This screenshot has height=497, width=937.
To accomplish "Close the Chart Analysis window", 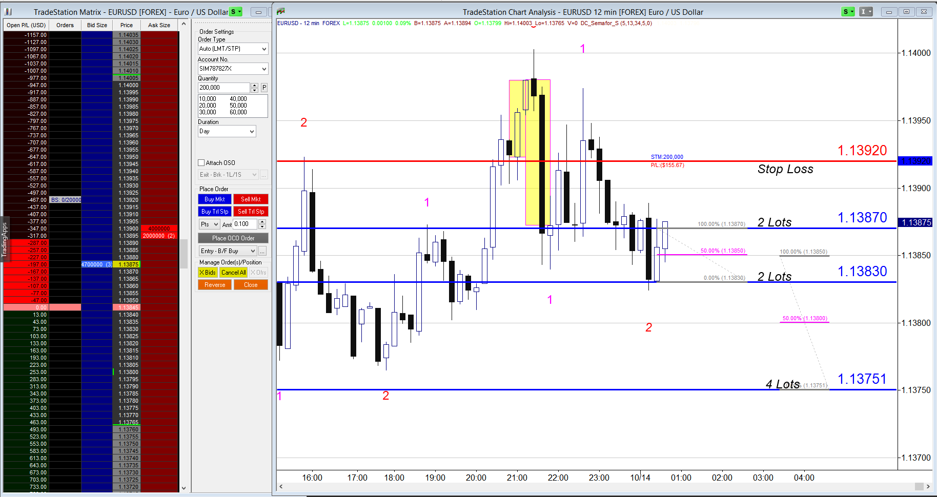I will 924,12.
